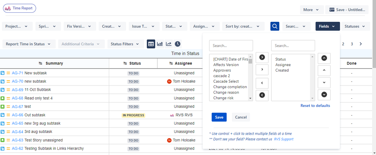The width and height of the screenshot is (376, 155).
Task: Select Created in the selected fields list
Action: 282,70
